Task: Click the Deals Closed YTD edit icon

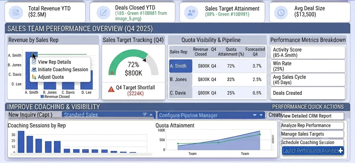Action: tap(104, 12)
